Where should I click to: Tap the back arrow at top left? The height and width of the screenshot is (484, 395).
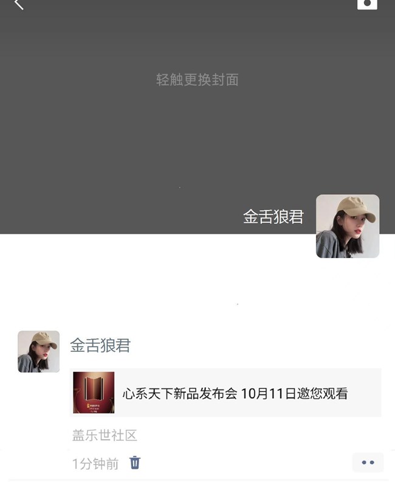pos(19,4)
